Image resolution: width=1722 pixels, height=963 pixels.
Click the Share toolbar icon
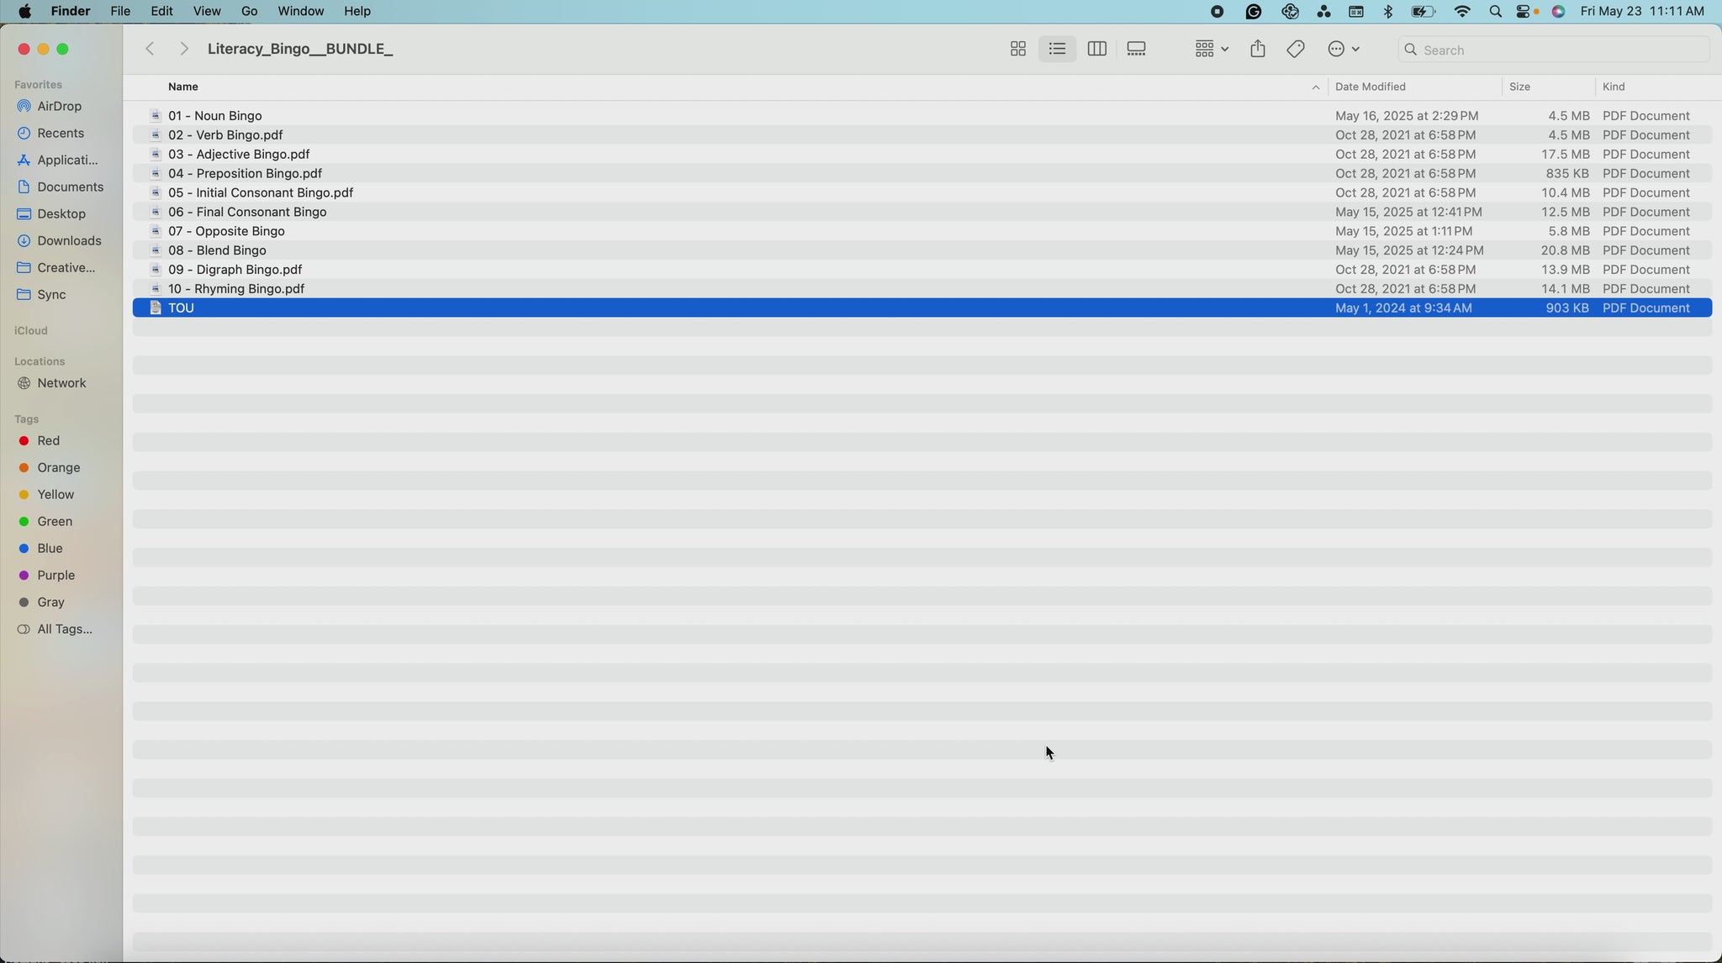(1257, 50)
